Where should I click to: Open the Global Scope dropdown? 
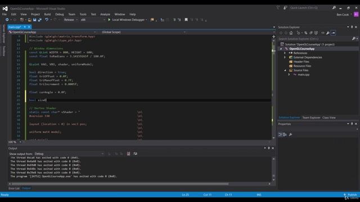144,32
